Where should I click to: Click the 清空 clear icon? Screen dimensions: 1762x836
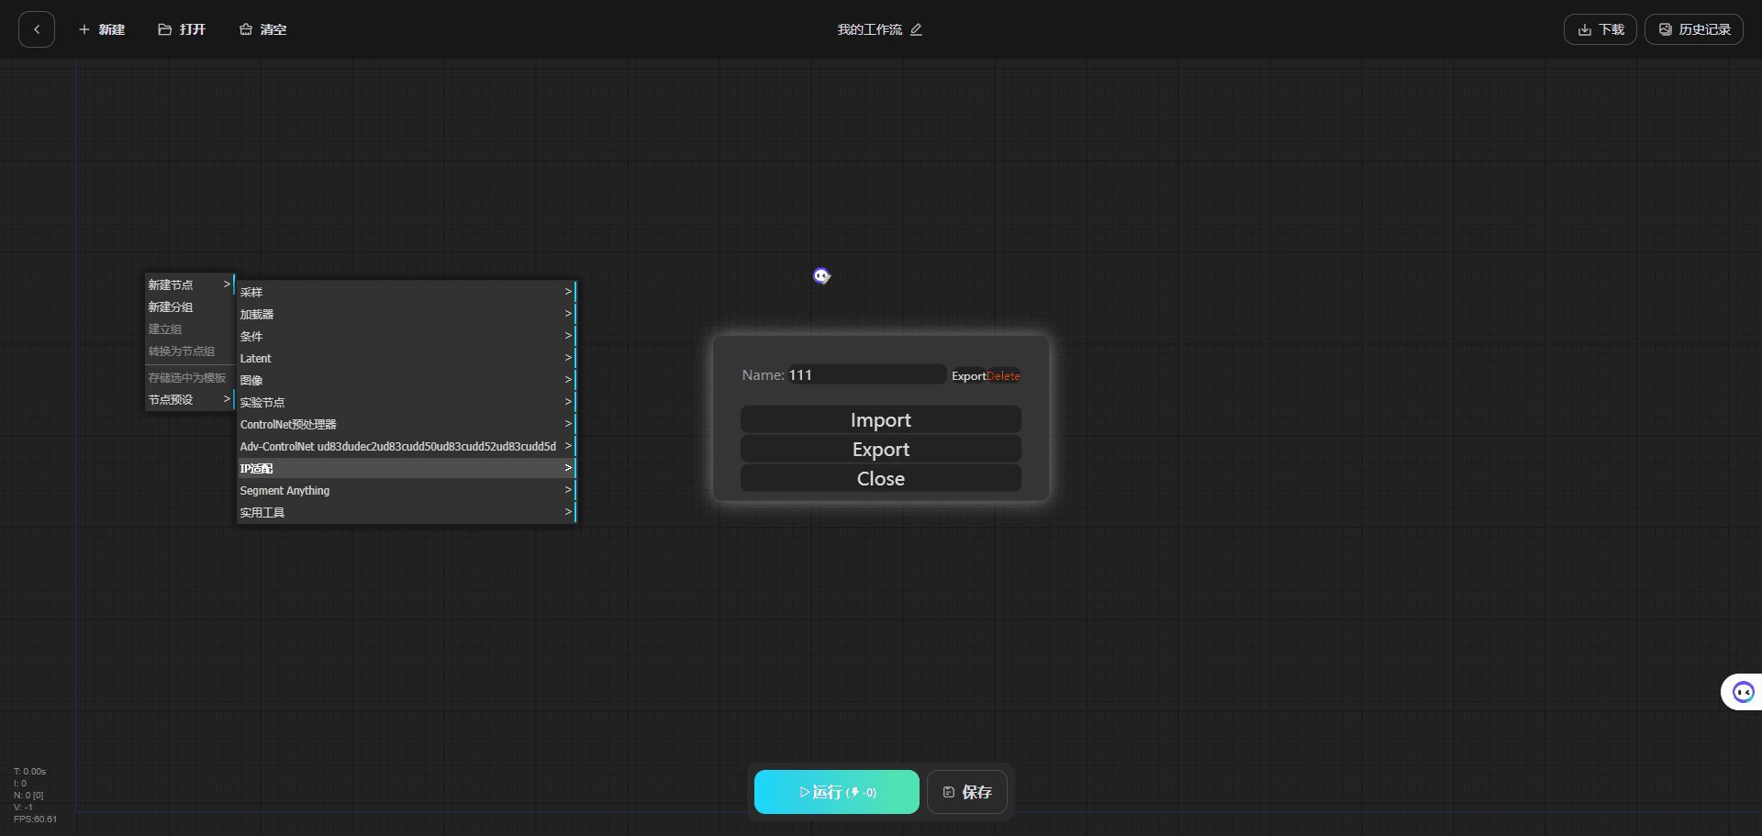[246, 29]
